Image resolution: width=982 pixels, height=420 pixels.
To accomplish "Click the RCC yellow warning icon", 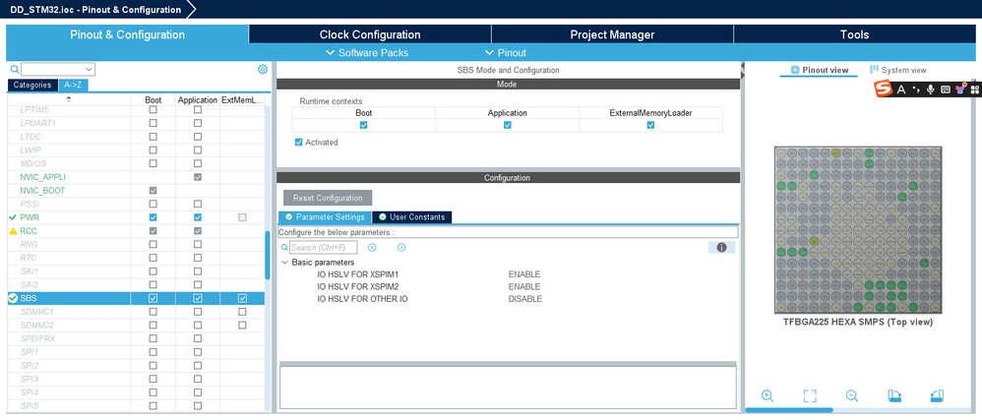I will point(13,231).
